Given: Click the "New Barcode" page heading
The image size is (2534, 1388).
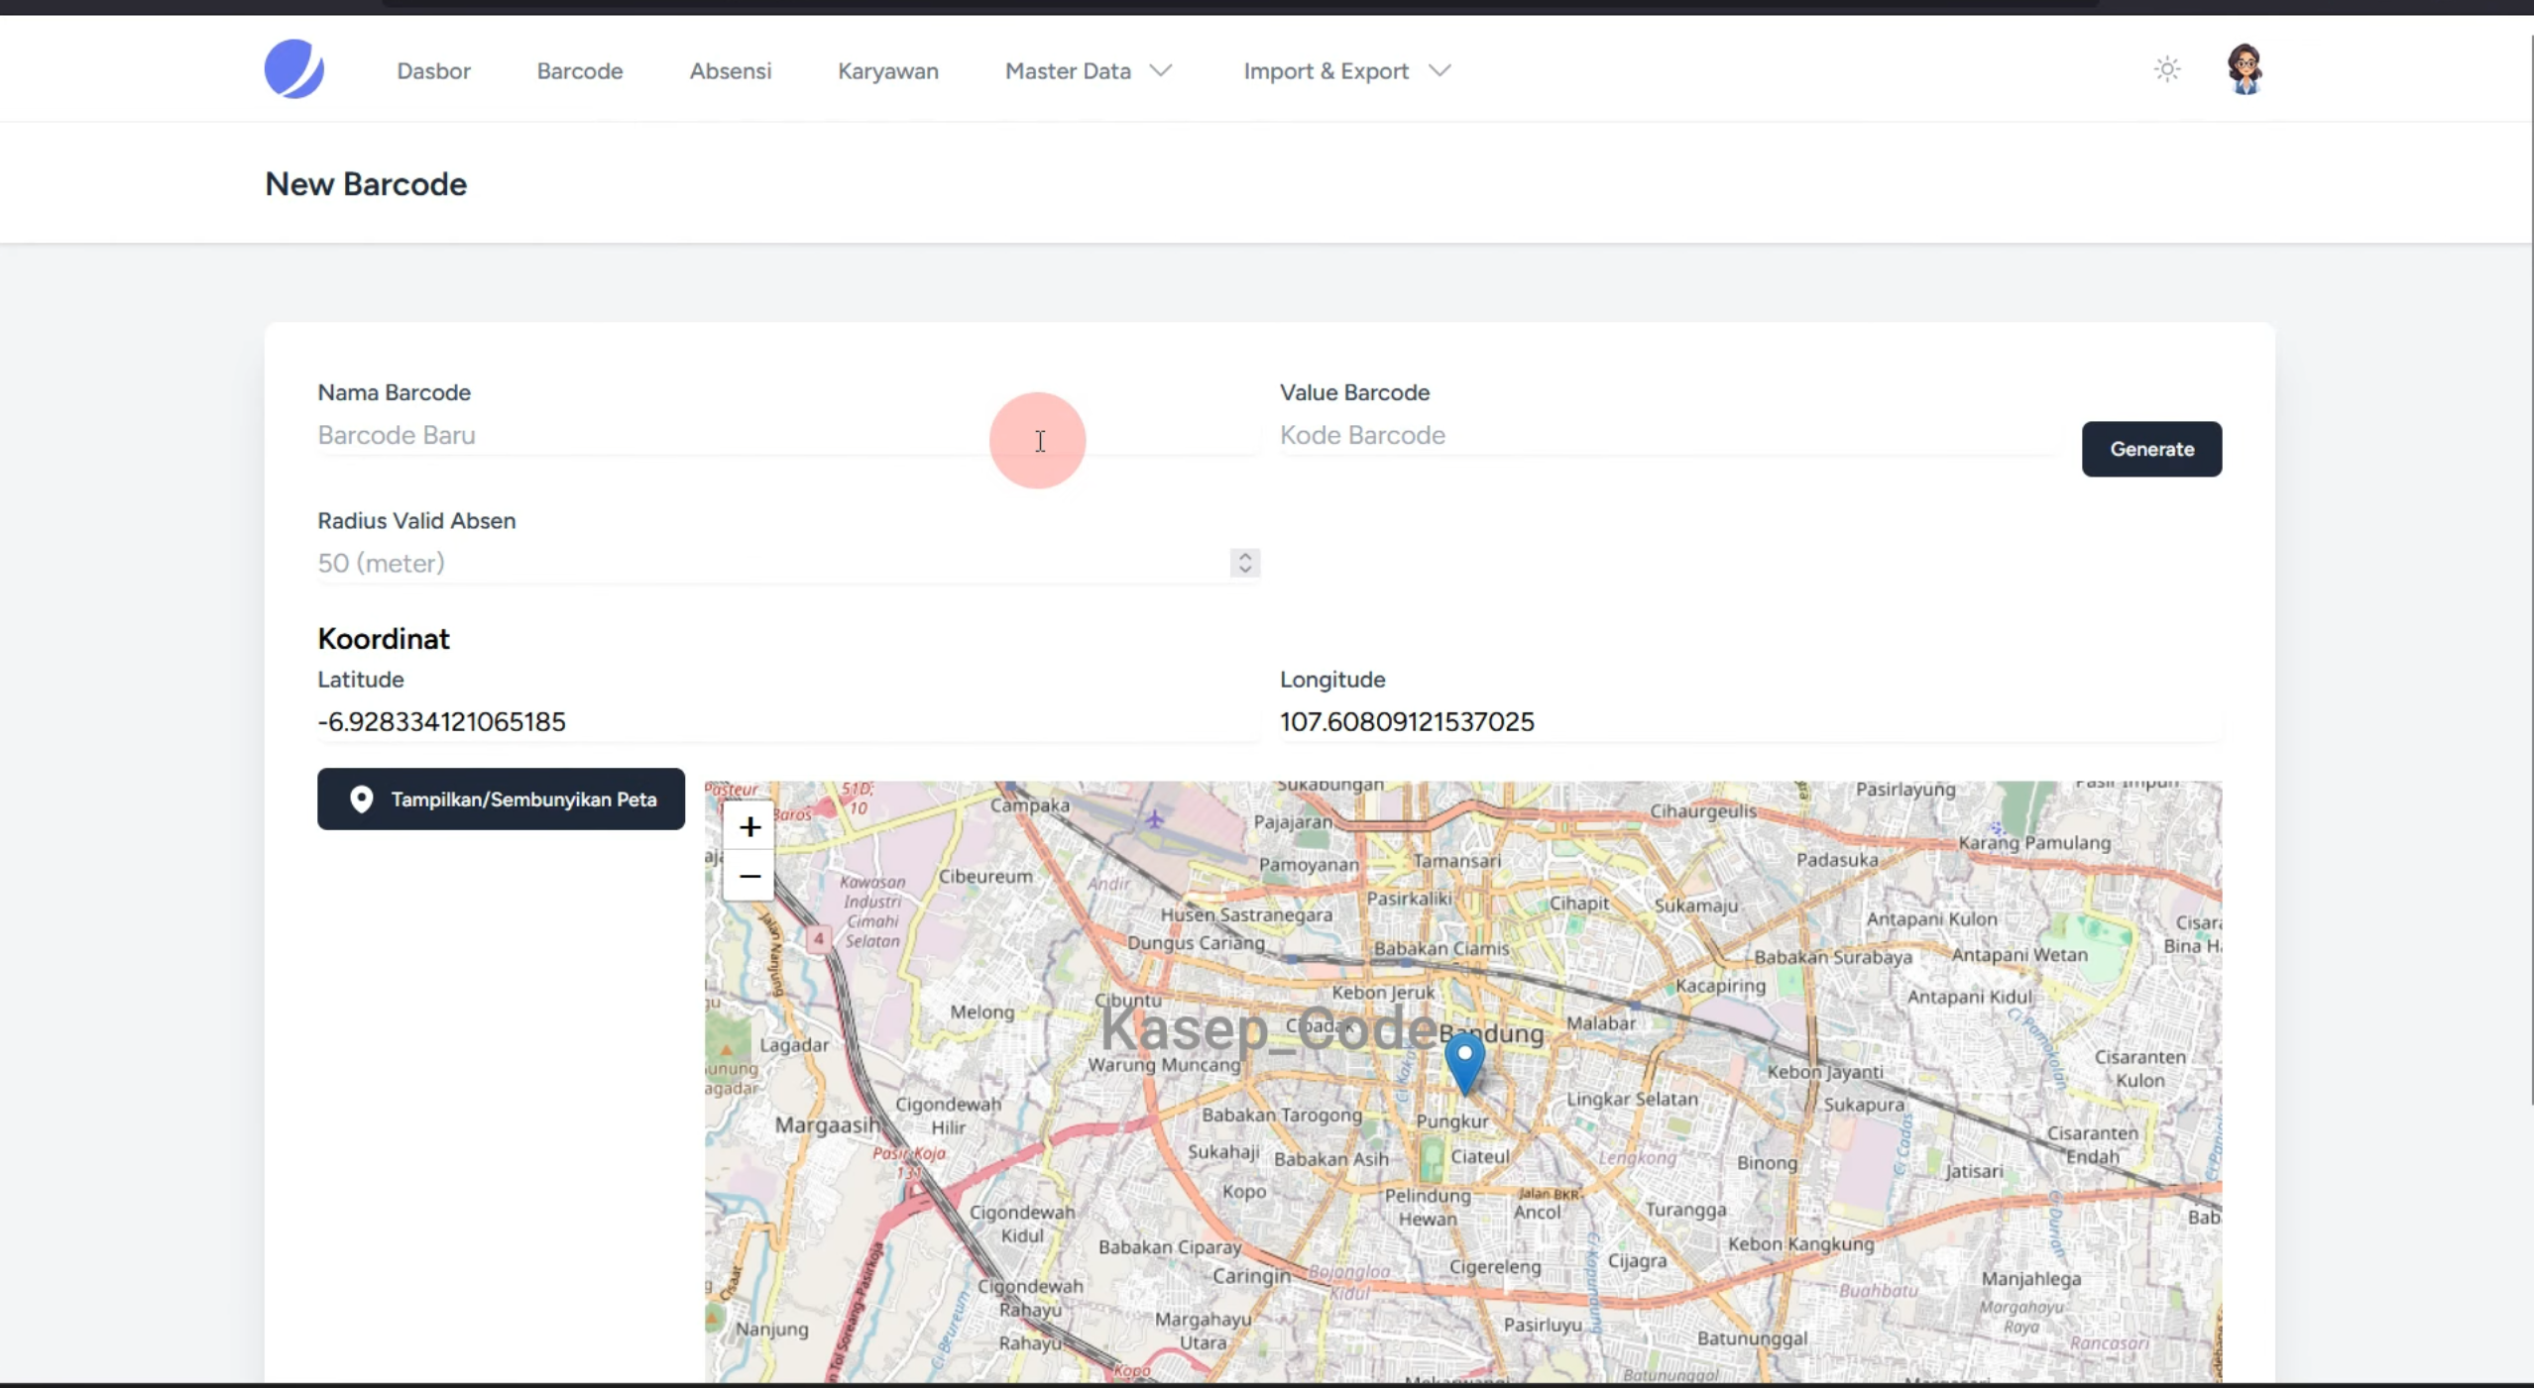Looking at the screenshot, I should (x=366, y=184).
